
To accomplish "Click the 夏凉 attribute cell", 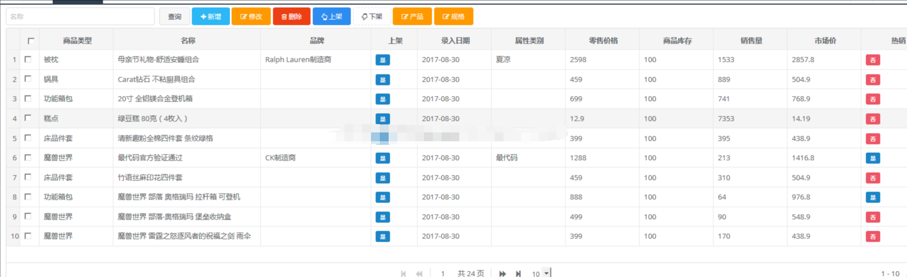I will coord(503,60).
